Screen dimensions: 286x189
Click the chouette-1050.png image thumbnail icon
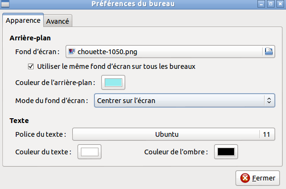(71, 52)
